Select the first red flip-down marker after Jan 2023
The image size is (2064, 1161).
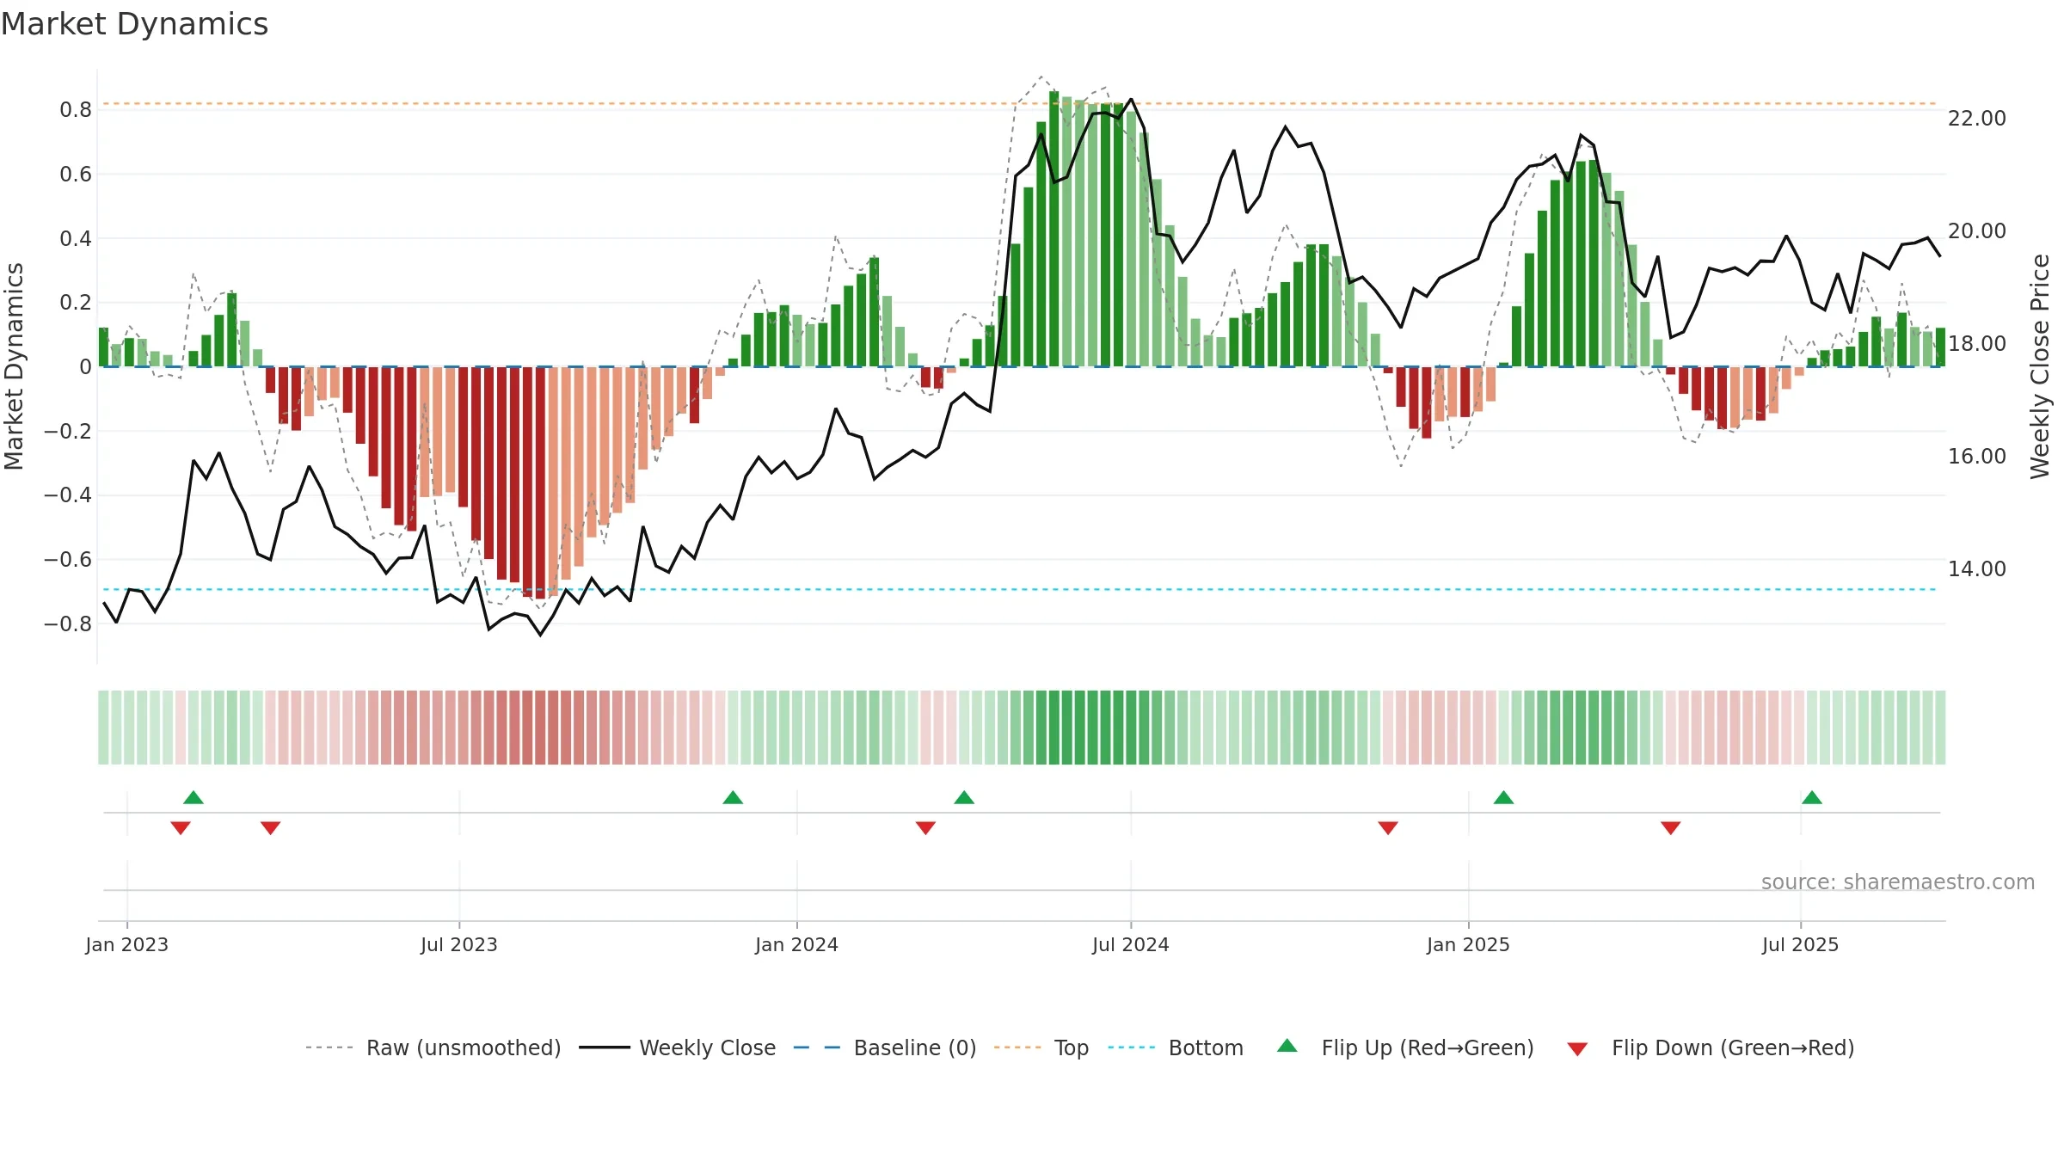[181, 828]
